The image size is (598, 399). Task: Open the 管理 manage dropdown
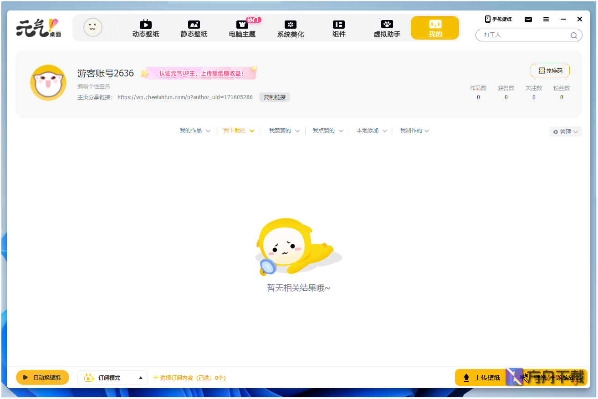point(565,131)
